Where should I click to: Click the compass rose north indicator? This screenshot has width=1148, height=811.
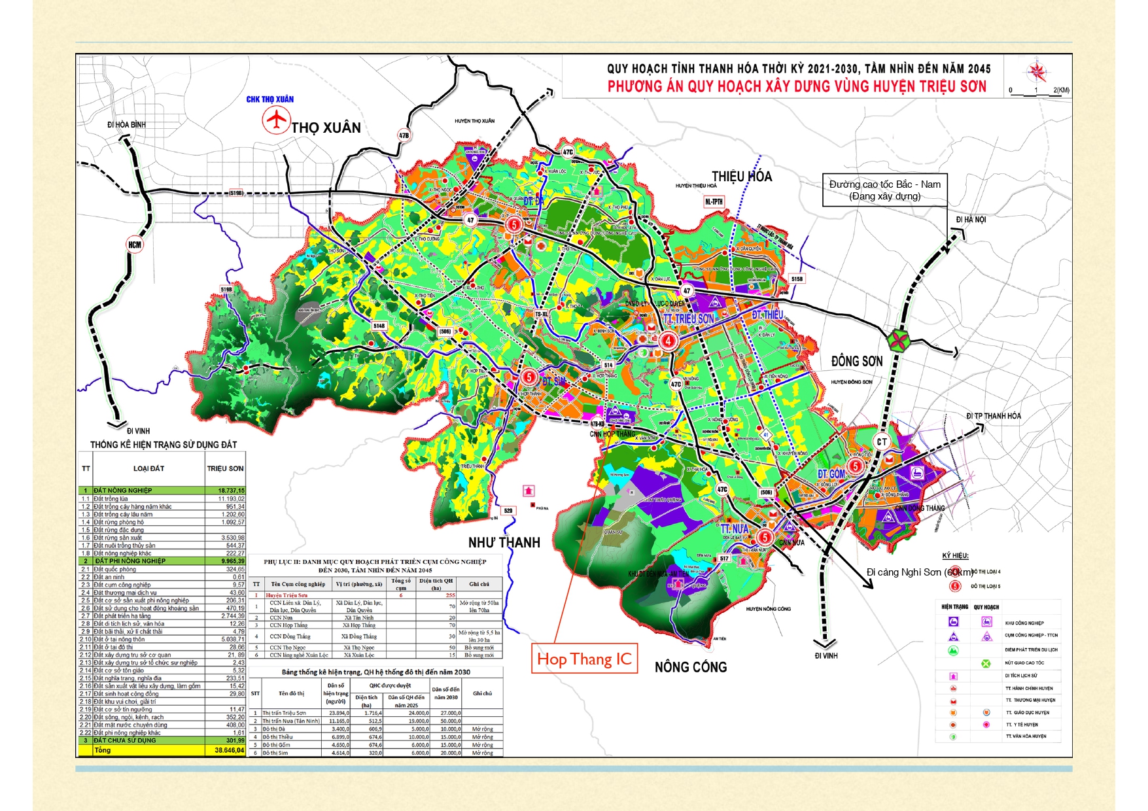click(x=1036, y=71)
